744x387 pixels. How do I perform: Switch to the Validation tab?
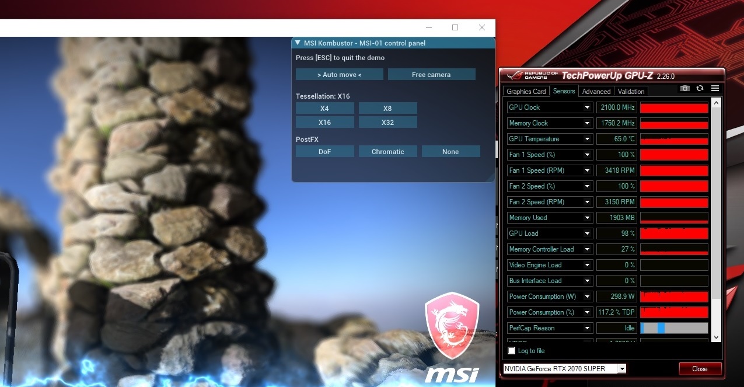point(631,92)
